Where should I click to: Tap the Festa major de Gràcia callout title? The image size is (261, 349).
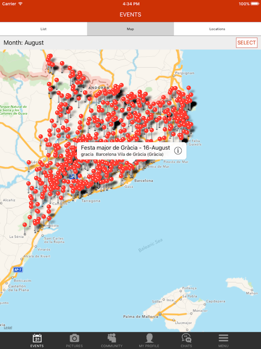tap(126, 148)
